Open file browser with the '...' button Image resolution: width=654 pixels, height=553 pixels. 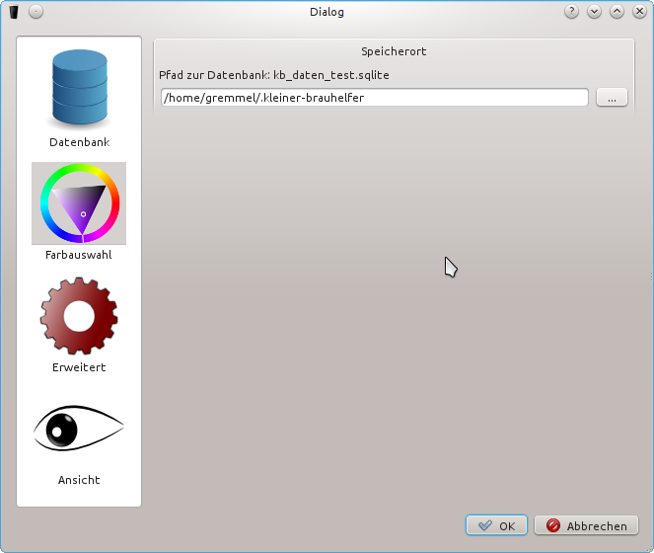(x=612, y=98)
